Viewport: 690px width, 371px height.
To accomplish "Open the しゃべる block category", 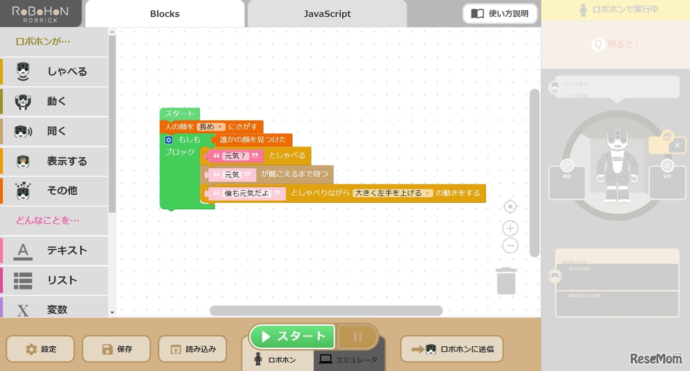I will coord(54,72).
